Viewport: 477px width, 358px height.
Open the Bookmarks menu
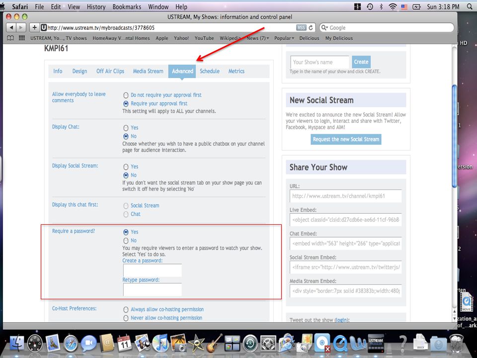coord(127,6)
